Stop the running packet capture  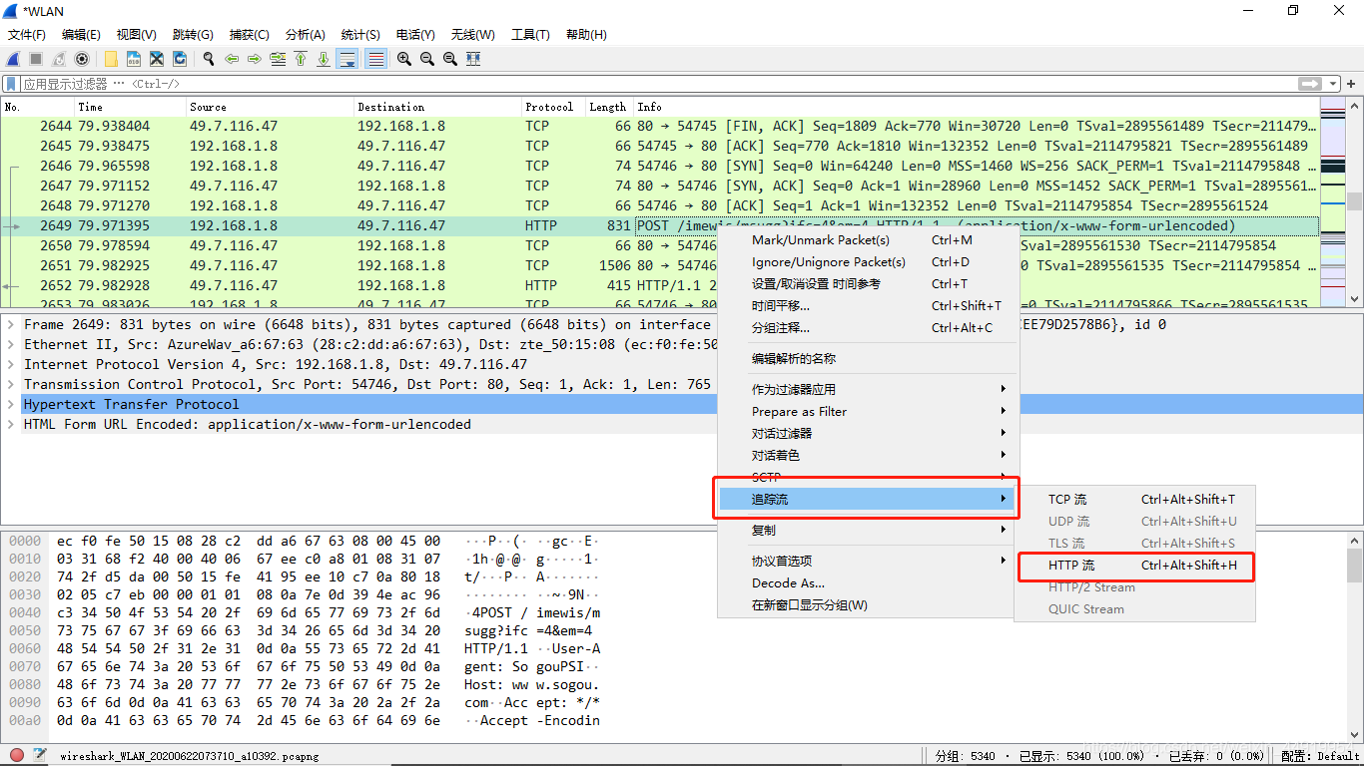point(36,59)
